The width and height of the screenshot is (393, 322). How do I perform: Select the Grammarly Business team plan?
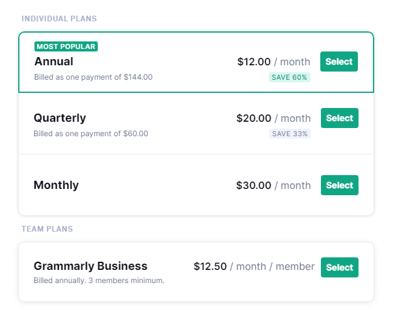[339, 267]
